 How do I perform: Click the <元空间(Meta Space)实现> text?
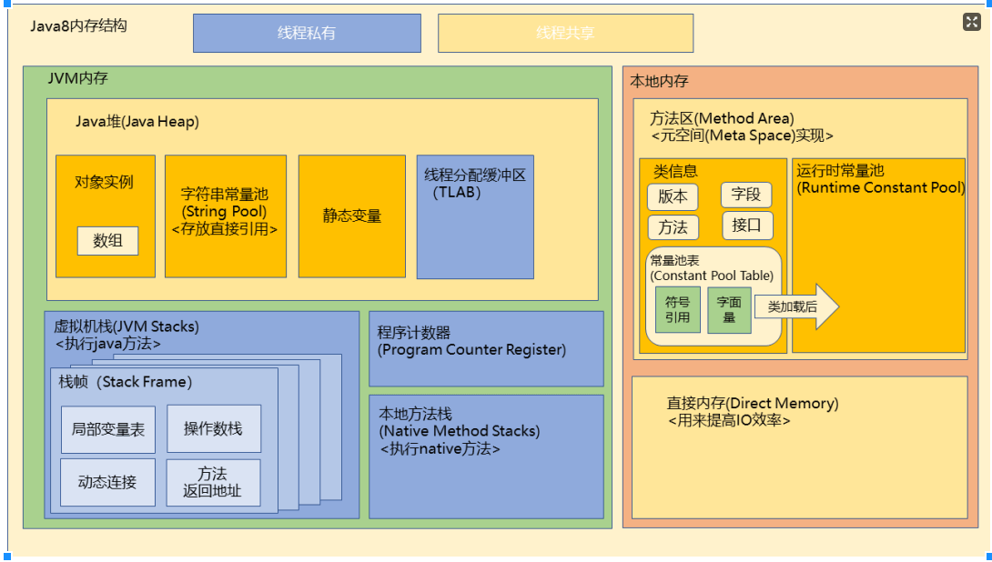tap(742, 135)
